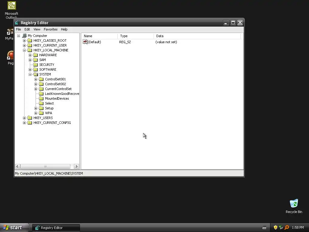Expand the WPA key

[x=36, y=113]
